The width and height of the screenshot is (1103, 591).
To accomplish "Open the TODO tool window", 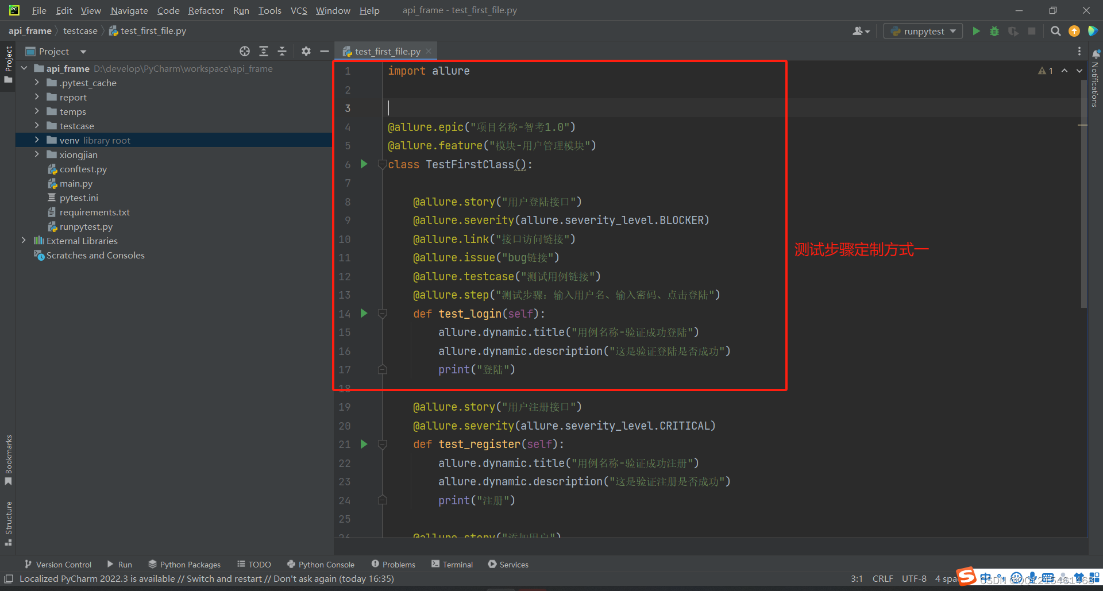I will coord(254,565).
